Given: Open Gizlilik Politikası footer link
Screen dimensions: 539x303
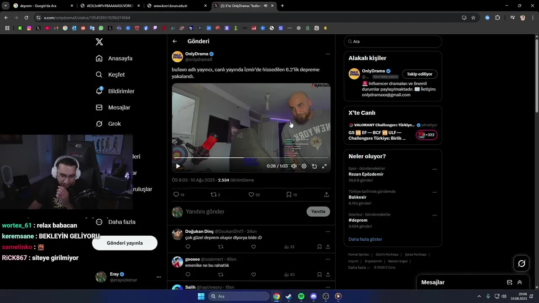Looking at the screenshot, I should (x=387, y=255).
